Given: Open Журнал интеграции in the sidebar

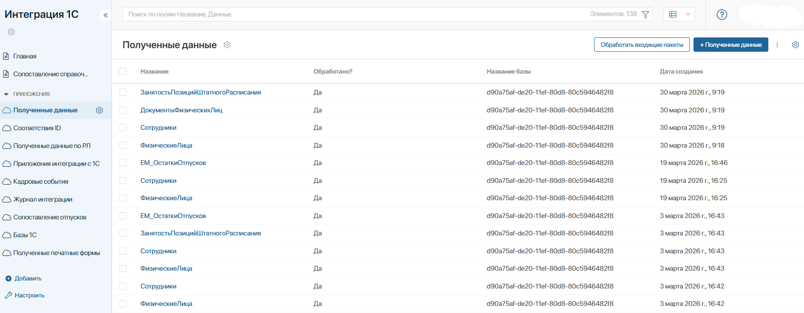Looking at the screenshot, I should click(x=43, y=199).
